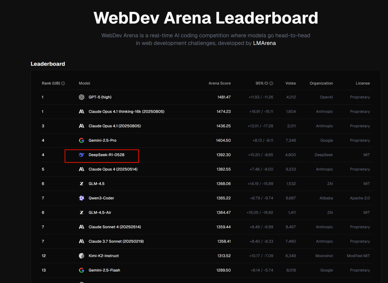Click the Z logo next to GLM-4.5

tap(82, 183)
